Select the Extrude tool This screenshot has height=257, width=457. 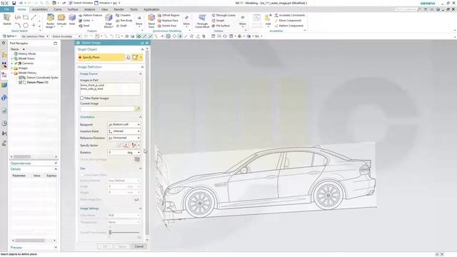click(61, 20)
